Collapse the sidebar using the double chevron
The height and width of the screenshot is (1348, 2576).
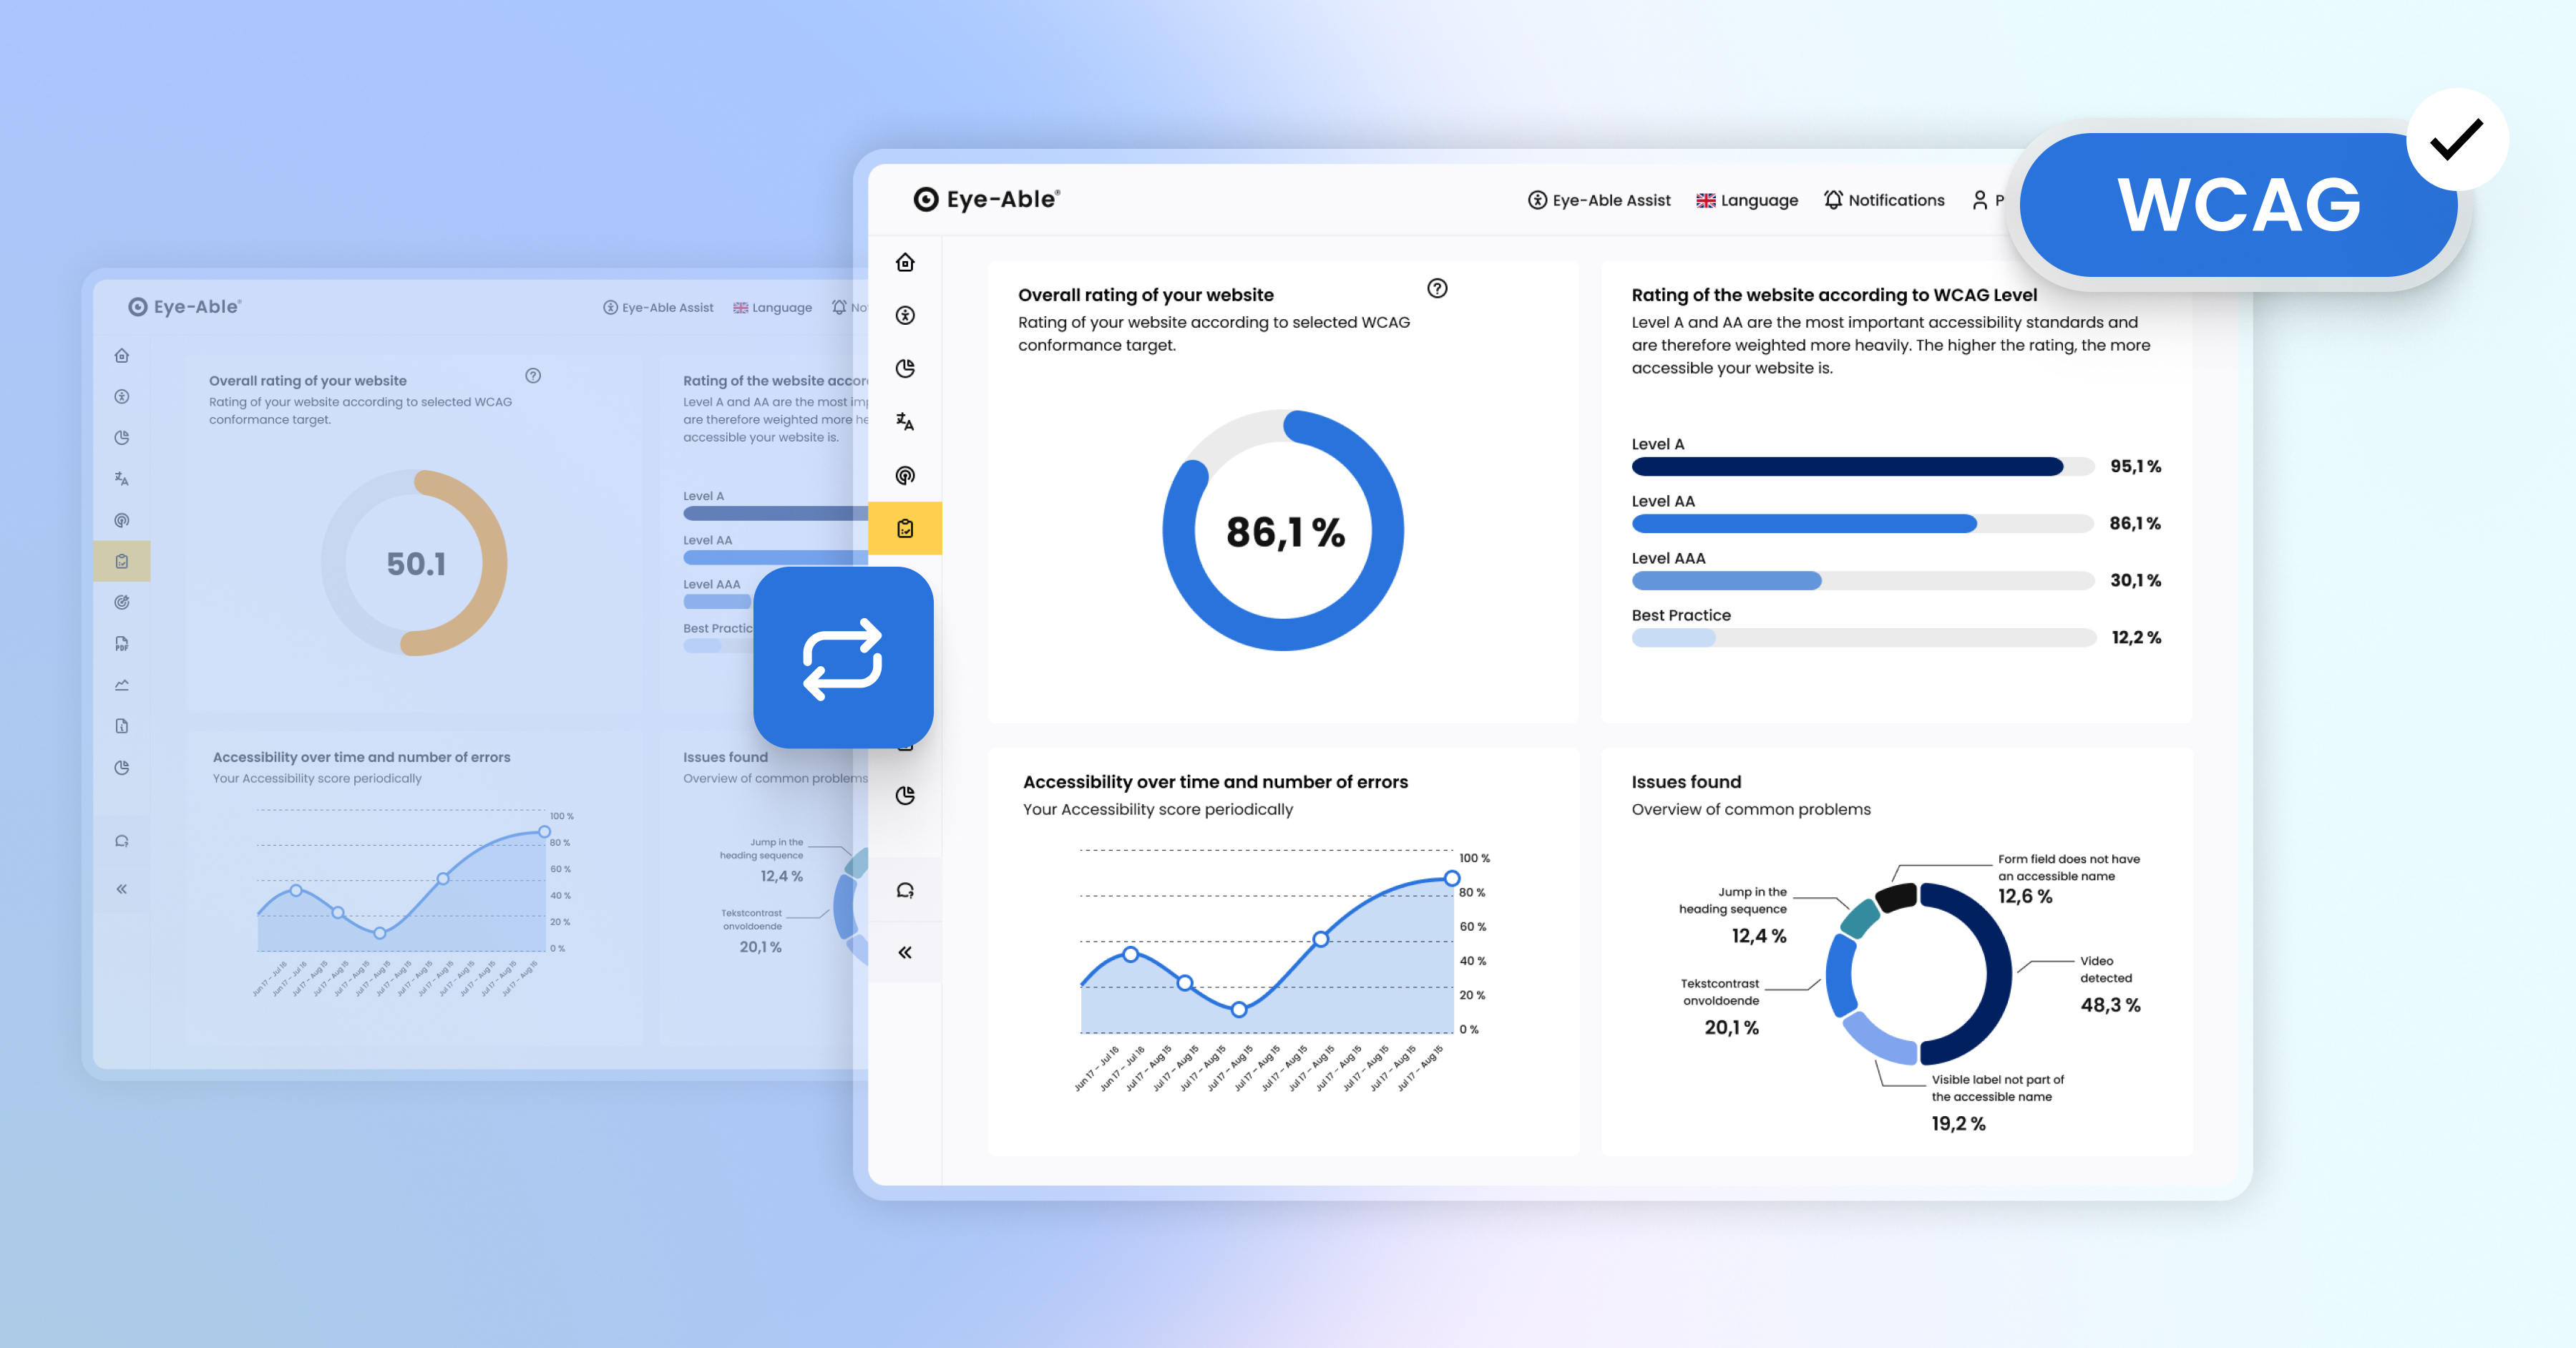click(x=905, y=952)
